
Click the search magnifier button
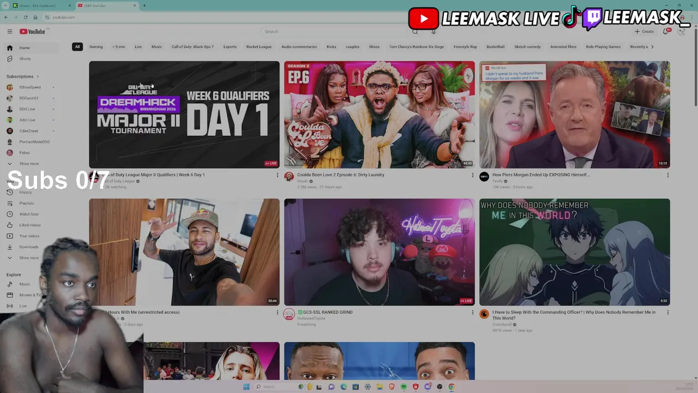pyautogui.click(x=415, y=32)
